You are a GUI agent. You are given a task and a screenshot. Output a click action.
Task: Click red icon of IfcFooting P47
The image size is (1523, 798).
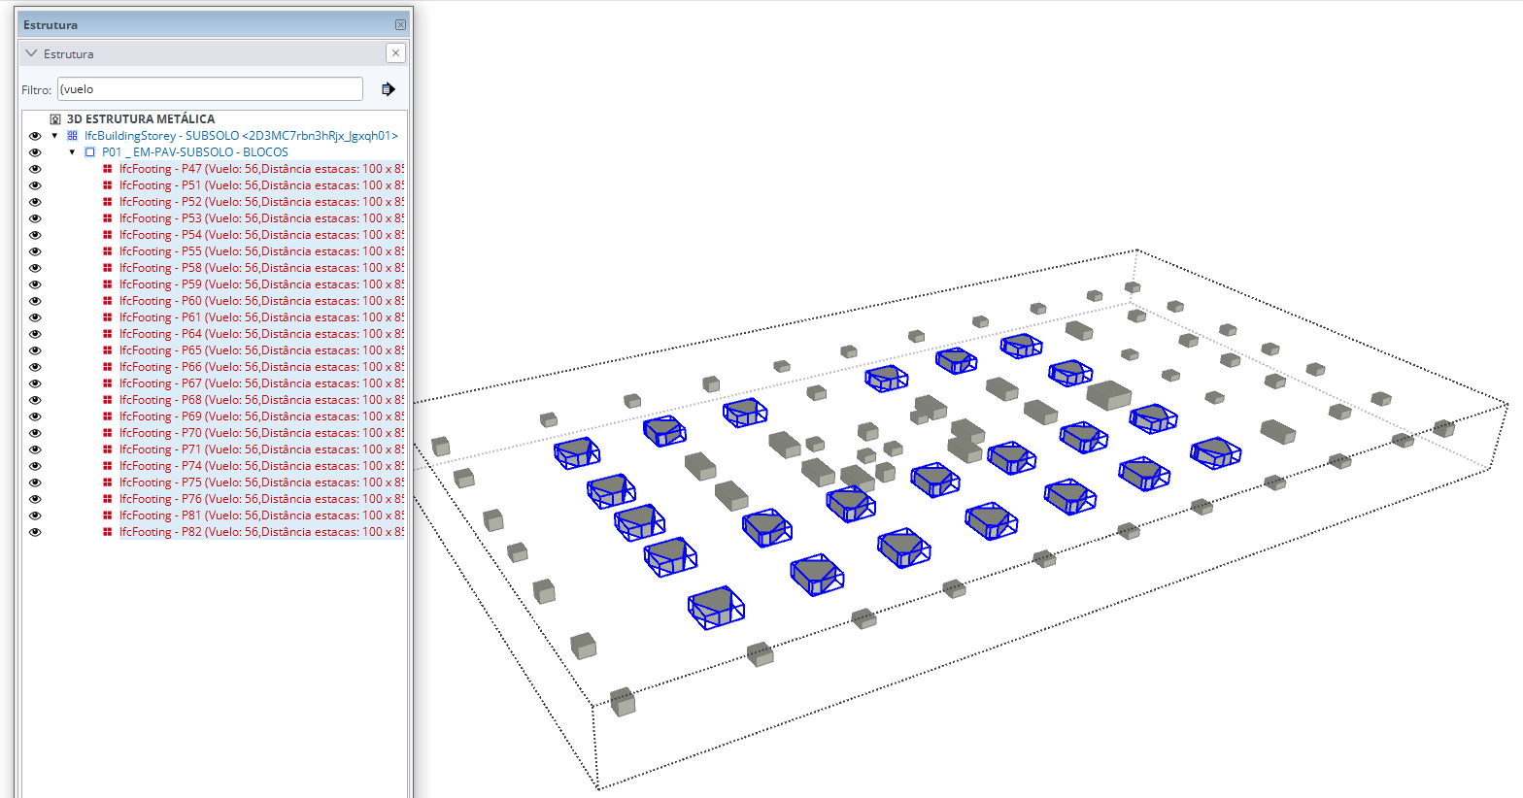pos(108,169)
